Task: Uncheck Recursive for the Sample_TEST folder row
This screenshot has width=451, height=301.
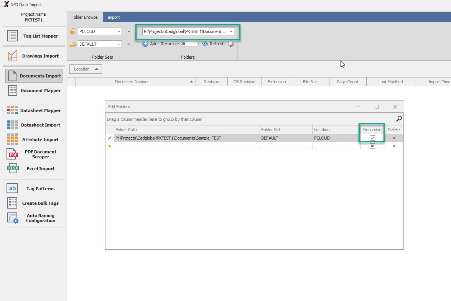Action: tap(372, 138)
